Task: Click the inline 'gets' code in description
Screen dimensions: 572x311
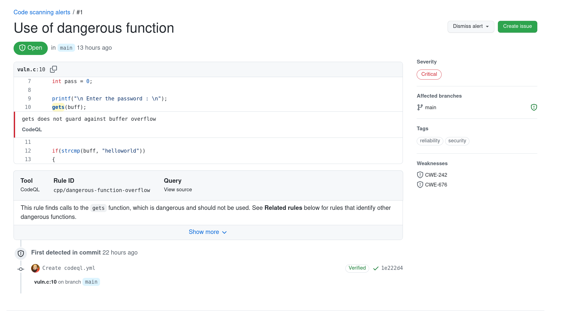Action: coord(98,208)
